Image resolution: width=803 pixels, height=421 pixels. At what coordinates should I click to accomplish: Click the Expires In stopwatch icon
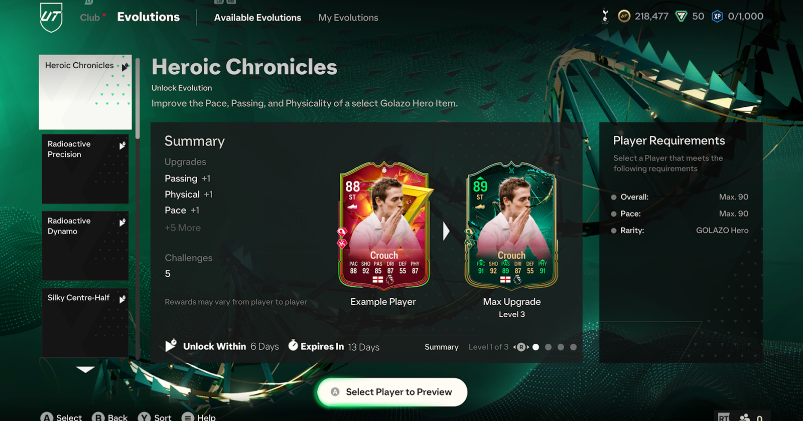(x=293, y=345)
